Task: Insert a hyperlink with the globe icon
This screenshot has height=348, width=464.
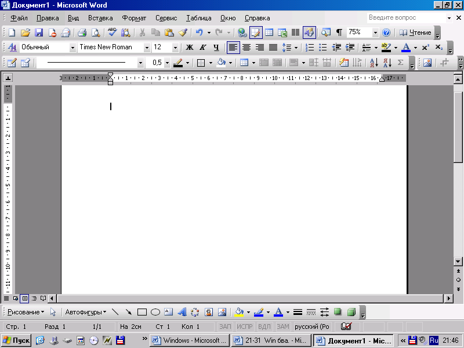Action: [242, 32]
